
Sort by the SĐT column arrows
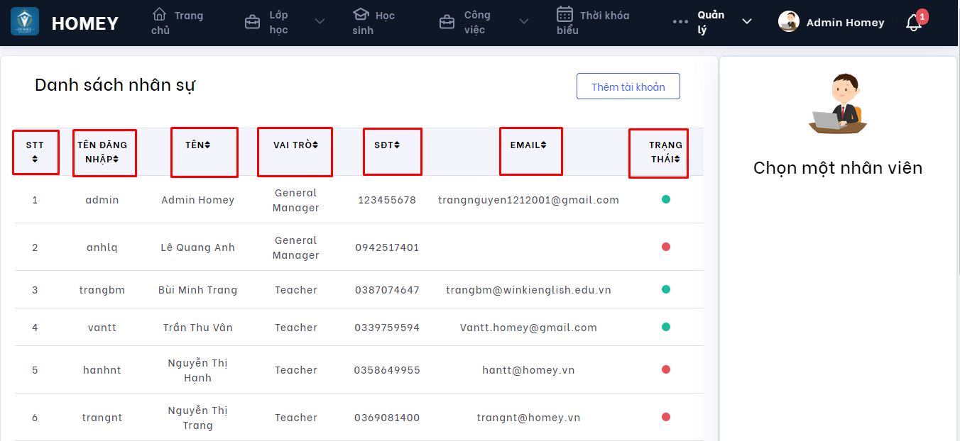tap(397, 145)
